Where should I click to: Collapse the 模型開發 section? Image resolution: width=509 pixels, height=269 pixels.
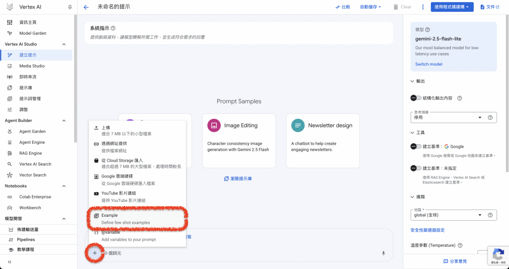[x=64, y=219]
